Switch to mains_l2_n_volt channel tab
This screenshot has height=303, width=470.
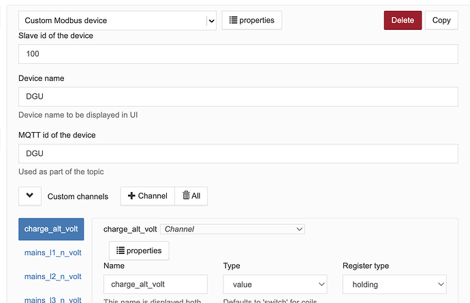coord(52,276)
